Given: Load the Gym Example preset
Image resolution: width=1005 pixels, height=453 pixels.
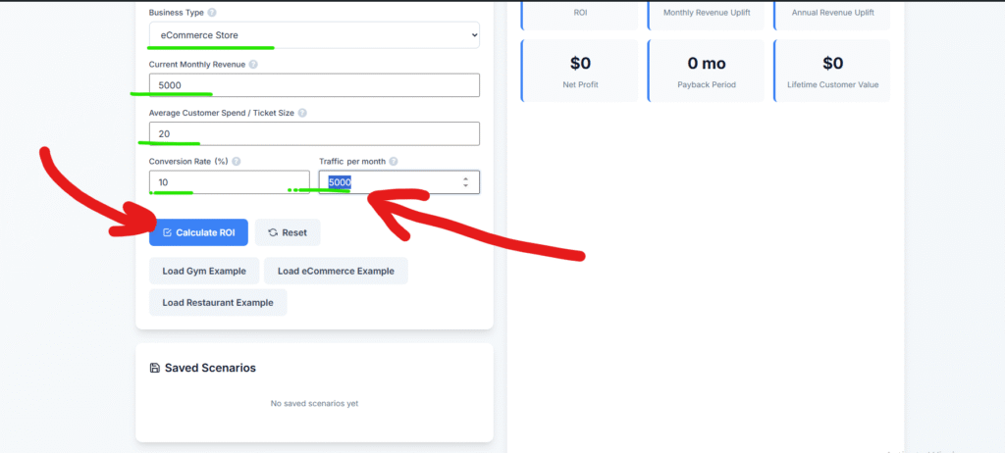Looking at the screenshot, I should 204,271.
